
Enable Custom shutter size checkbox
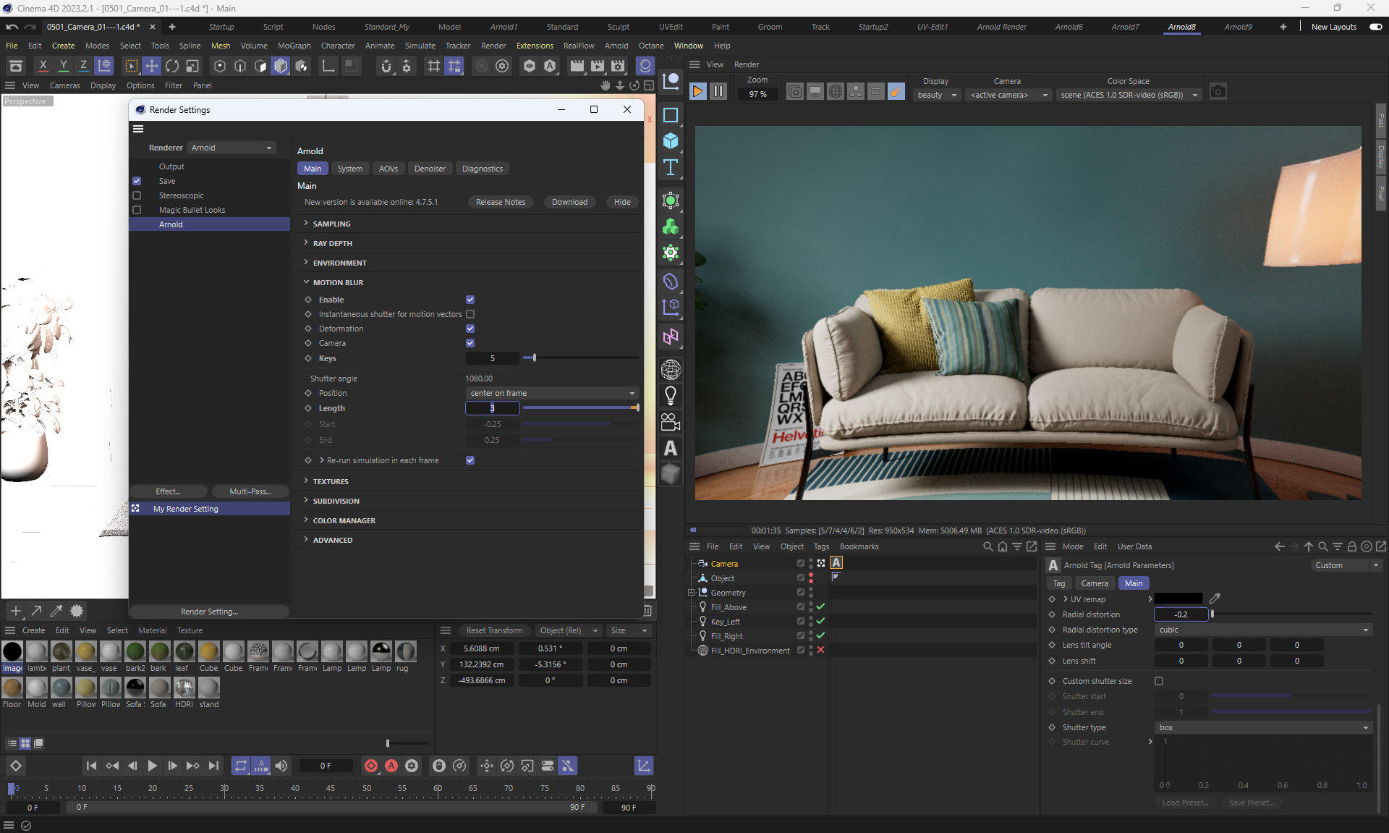[1159, 681]
